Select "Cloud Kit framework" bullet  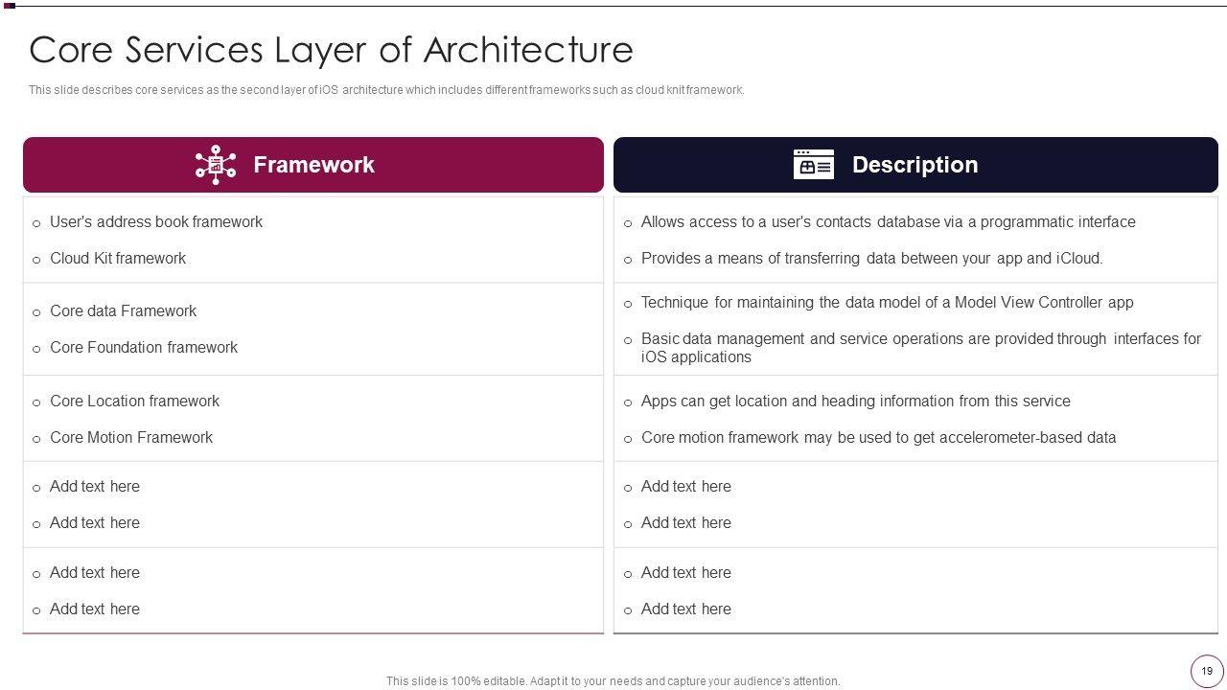[x=118, y=259]
